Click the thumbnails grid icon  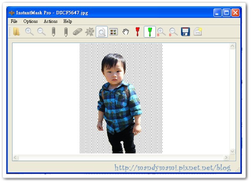[113, 32]
